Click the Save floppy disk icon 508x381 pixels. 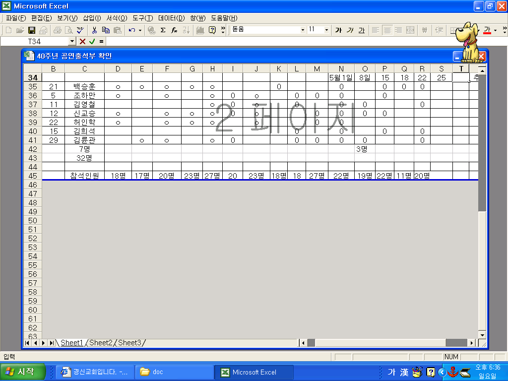point(32,30)
